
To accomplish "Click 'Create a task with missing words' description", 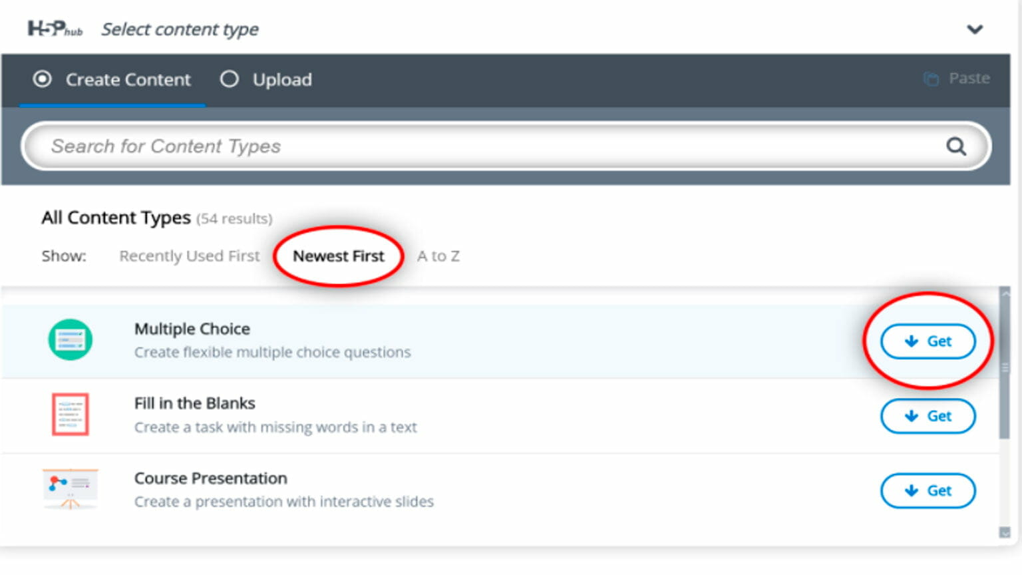I will (275, 427).
